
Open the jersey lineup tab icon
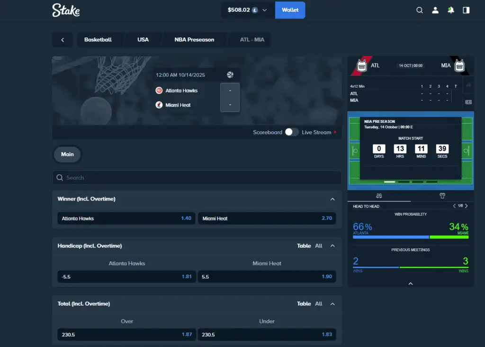click(x=442, y=195)
